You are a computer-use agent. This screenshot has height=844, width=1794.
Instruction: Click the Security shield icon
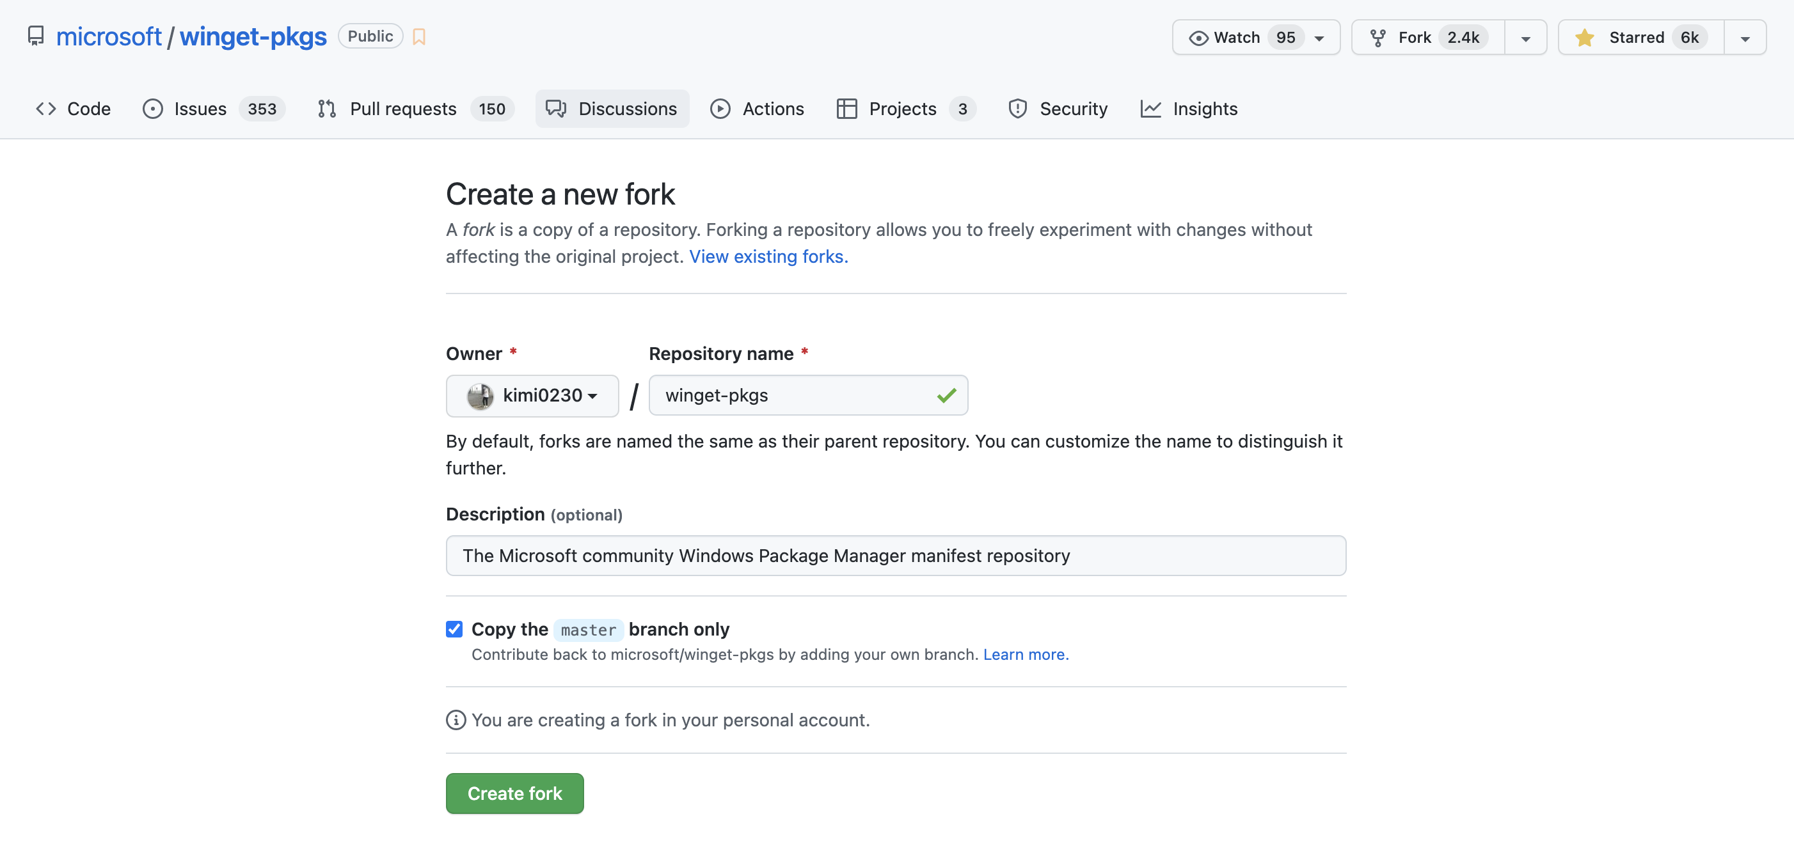point(1017,109)
